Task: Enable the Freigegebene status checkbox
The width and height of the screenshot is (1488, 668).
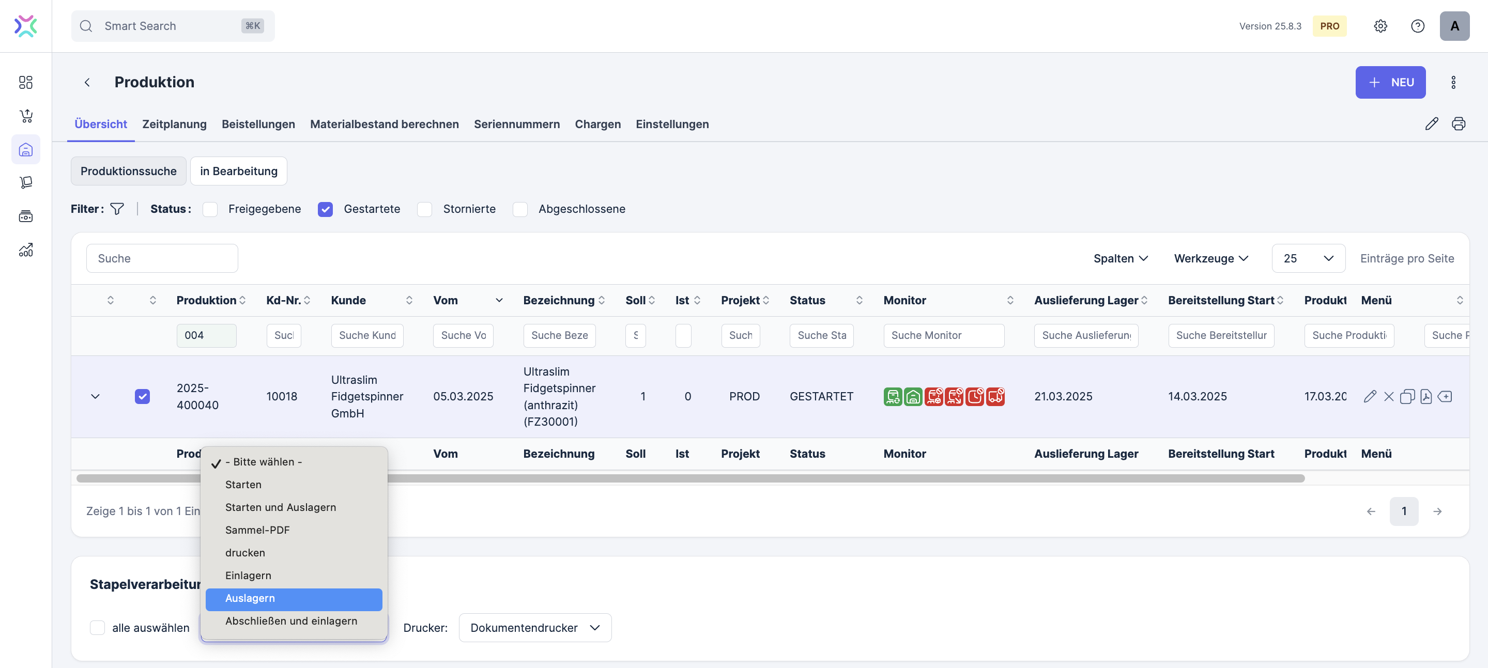Action: coord(210,209)
